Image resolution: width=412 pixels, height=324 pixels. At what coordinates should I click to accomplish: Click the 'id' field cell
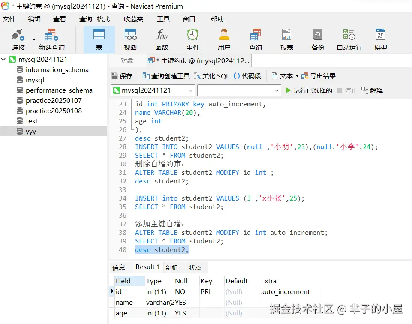tap(130, 292)
